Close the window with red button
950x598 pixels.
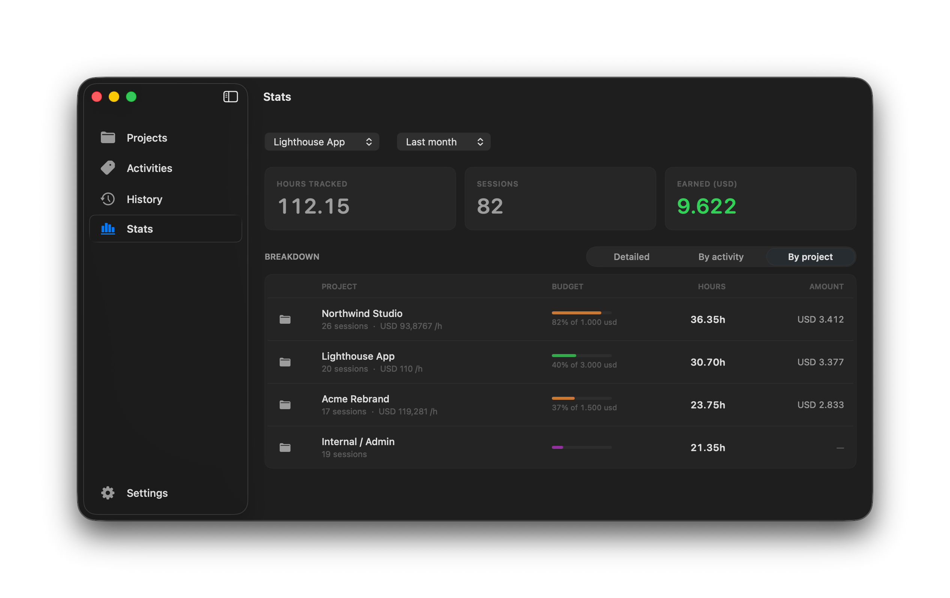[97, 97]
